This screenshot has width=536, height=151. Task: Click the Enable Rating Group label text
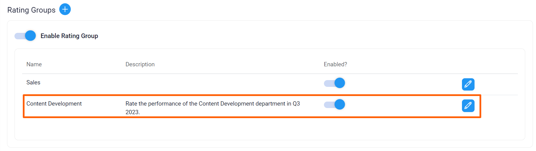click(69, 36)
